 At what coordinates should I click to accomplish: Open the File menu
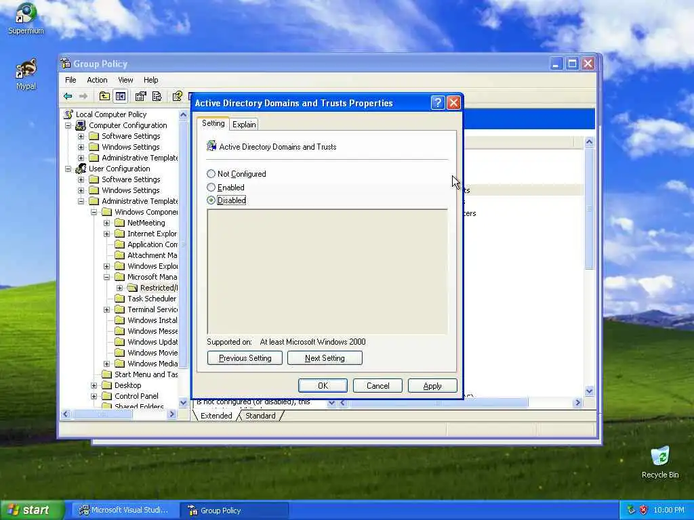point(70,80)
